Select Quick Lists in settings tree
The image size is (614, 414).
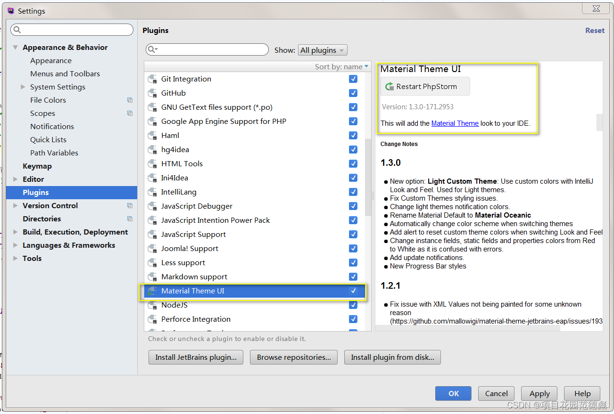click(49, 140)
